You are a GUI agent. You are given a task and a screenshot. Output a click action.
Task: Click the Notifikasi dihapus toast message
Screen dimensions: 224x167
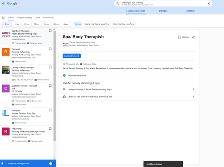tap(163, 164)
